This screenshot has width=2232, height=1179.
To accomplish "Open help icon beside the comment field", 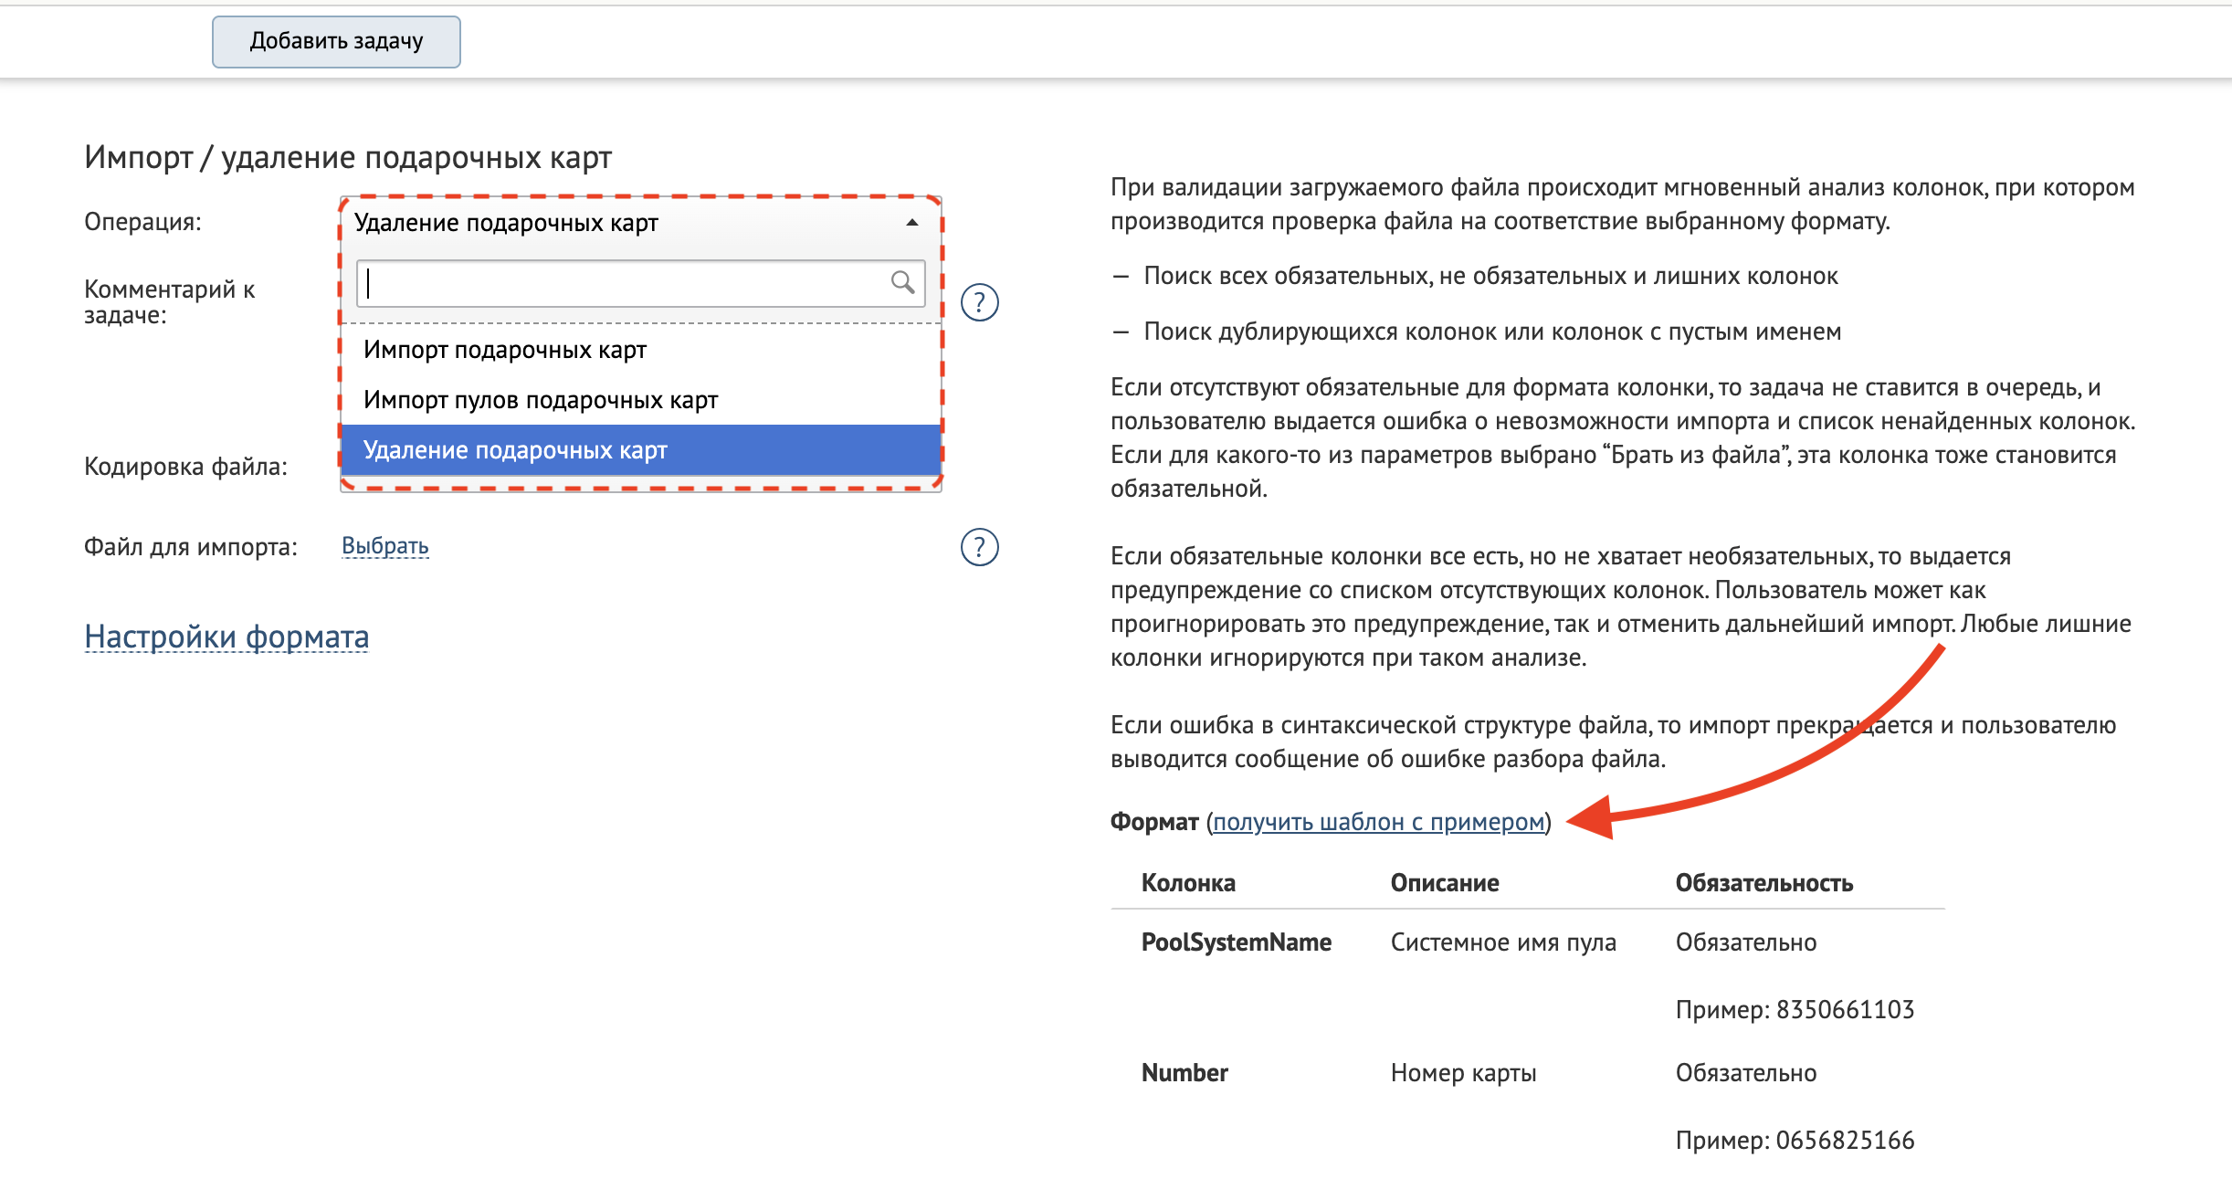I will [x=979, y=302].
